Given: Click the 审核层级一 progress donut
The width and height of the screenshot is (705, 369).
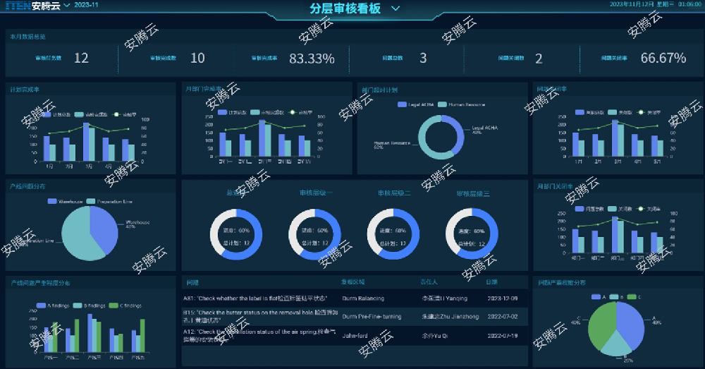Looking at the screenshot, I should (x=314, y=235).
